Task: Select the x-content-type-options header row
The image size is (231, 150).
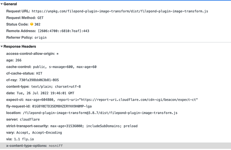Action: [x=115, y=146]
